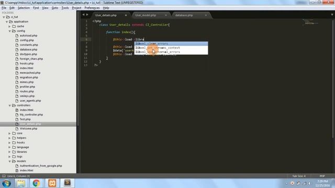This screenshot has height=188, width=335.
Task: Open constants.php in the sidebar
Action: (29, 45)
